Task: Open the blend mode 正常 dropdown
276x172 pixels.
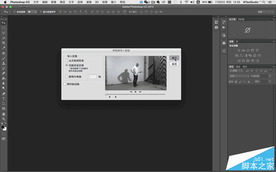Action: point(239,76)
